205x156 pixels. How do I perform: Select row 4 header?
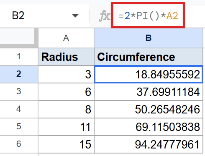pyautogui.click(x=19, y=109)
